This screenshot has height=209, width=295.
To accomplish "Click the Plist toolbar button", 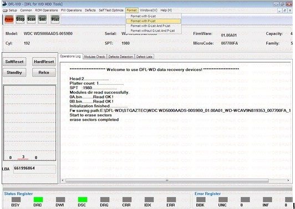I will [55, 19].
